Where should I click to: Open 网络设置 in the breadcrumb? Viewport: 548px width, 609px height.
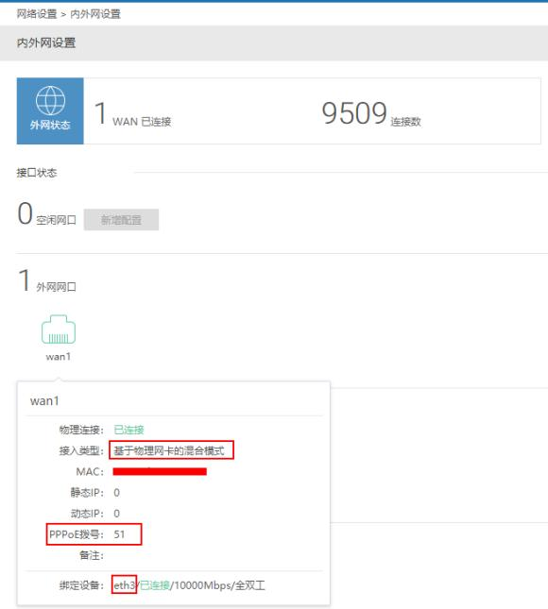(x=37, y=14)
